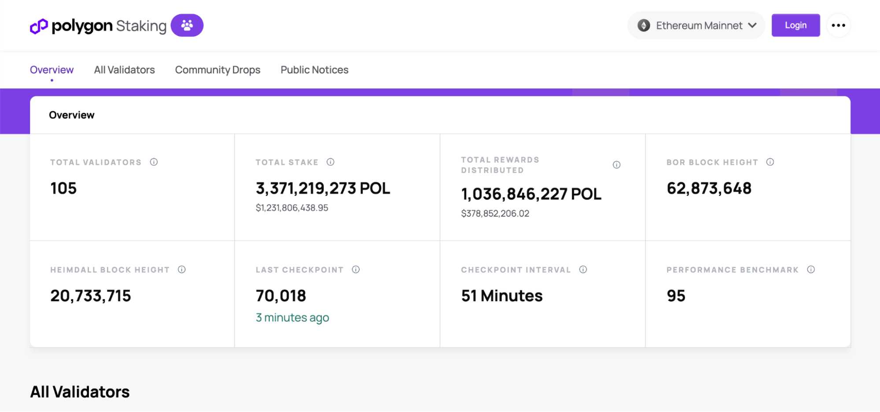Open the Last Checkpoint info icon
Screen dimensions: 880x412
tap(356, 270)
